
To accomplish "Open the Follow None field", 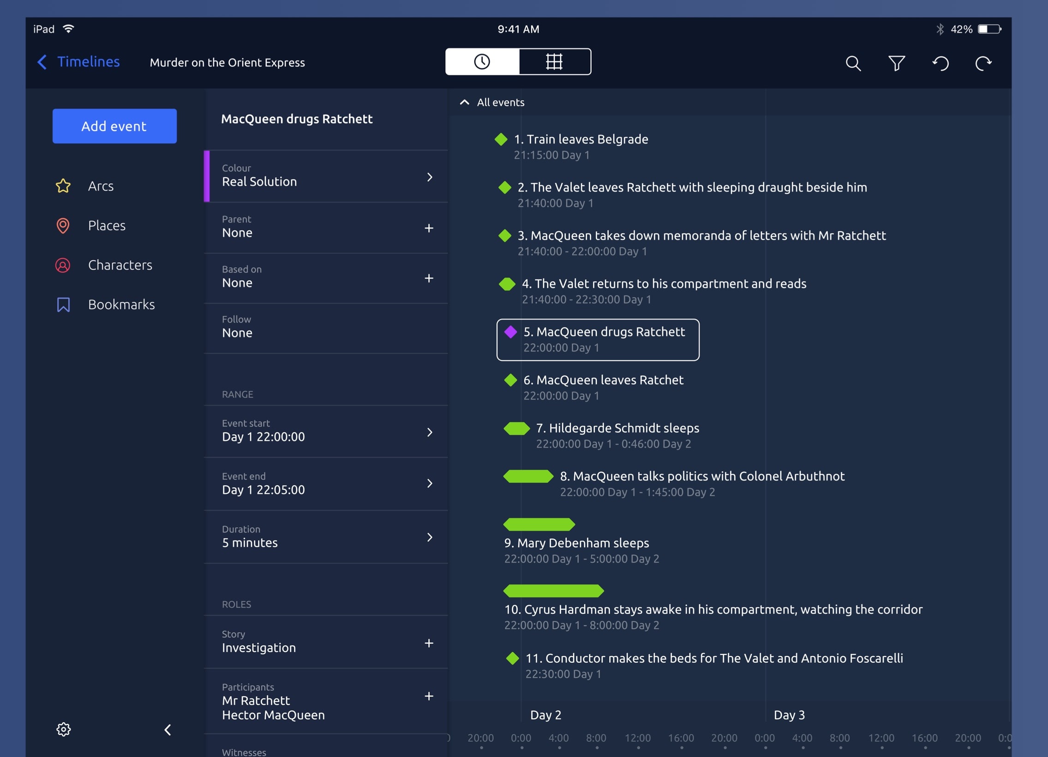I will point(326,329).
